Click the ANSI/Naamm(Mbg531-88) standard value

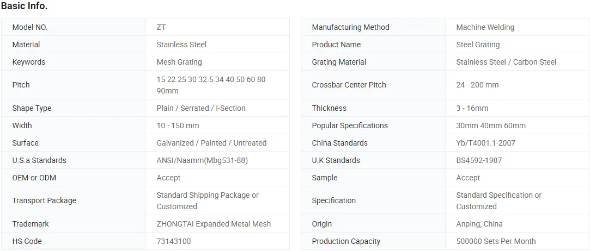202,160
